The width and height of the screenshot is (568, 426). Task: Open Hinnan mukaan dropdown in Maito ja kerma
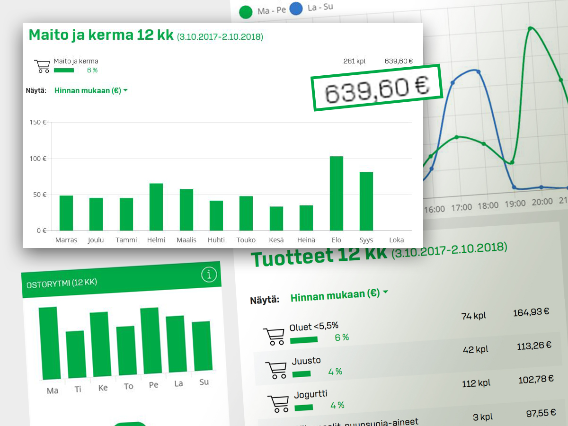[91, 90]
